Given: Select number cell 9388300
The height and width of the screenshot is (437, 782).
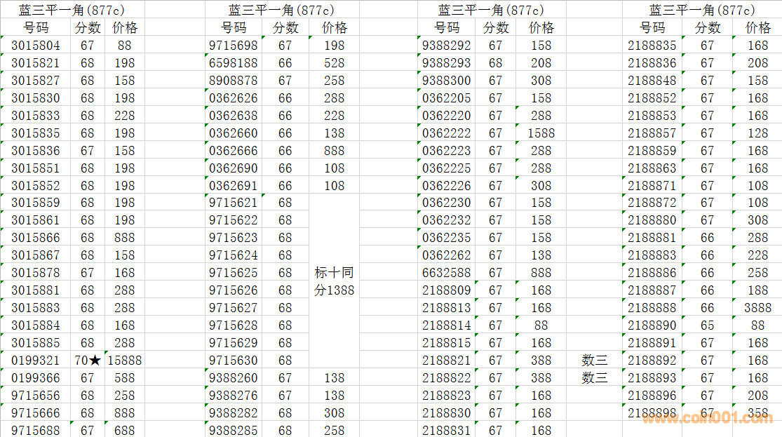Looking at the screenshot, I should point(447,81).
